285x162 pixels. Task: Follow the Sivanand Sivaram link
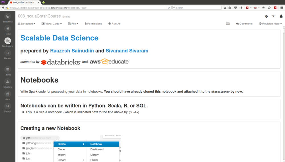tap(127, 51)
